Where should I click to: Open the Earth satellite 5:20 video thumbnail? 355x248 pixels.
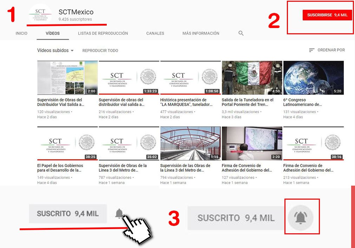pyautogui.click(x=314, y=77)
